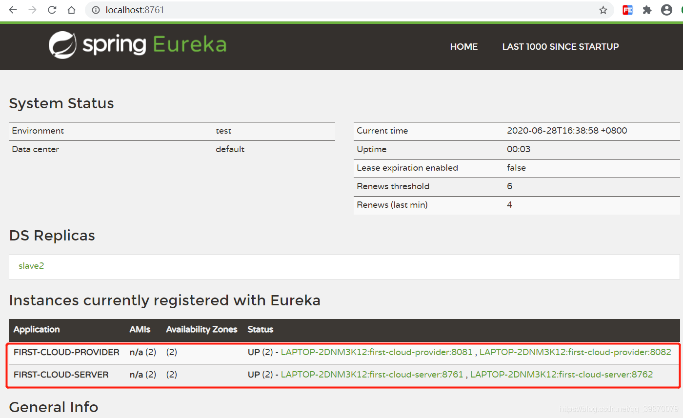The height and width of the screenshot is (418, 683).
Task: Open the extensions puzzle-piece menu
Action: click(647, 10)
